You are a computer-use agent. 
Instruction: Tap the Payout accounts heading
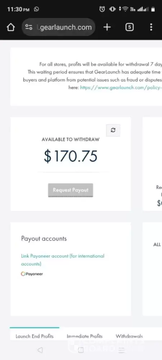44,239
